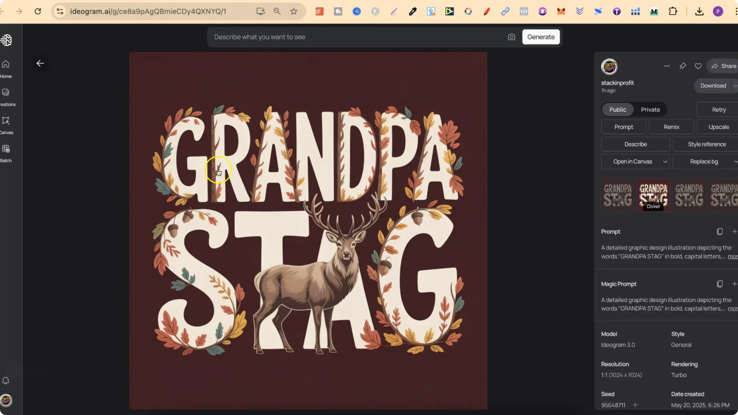Open Batch from the sidebar

pos(6,153)
